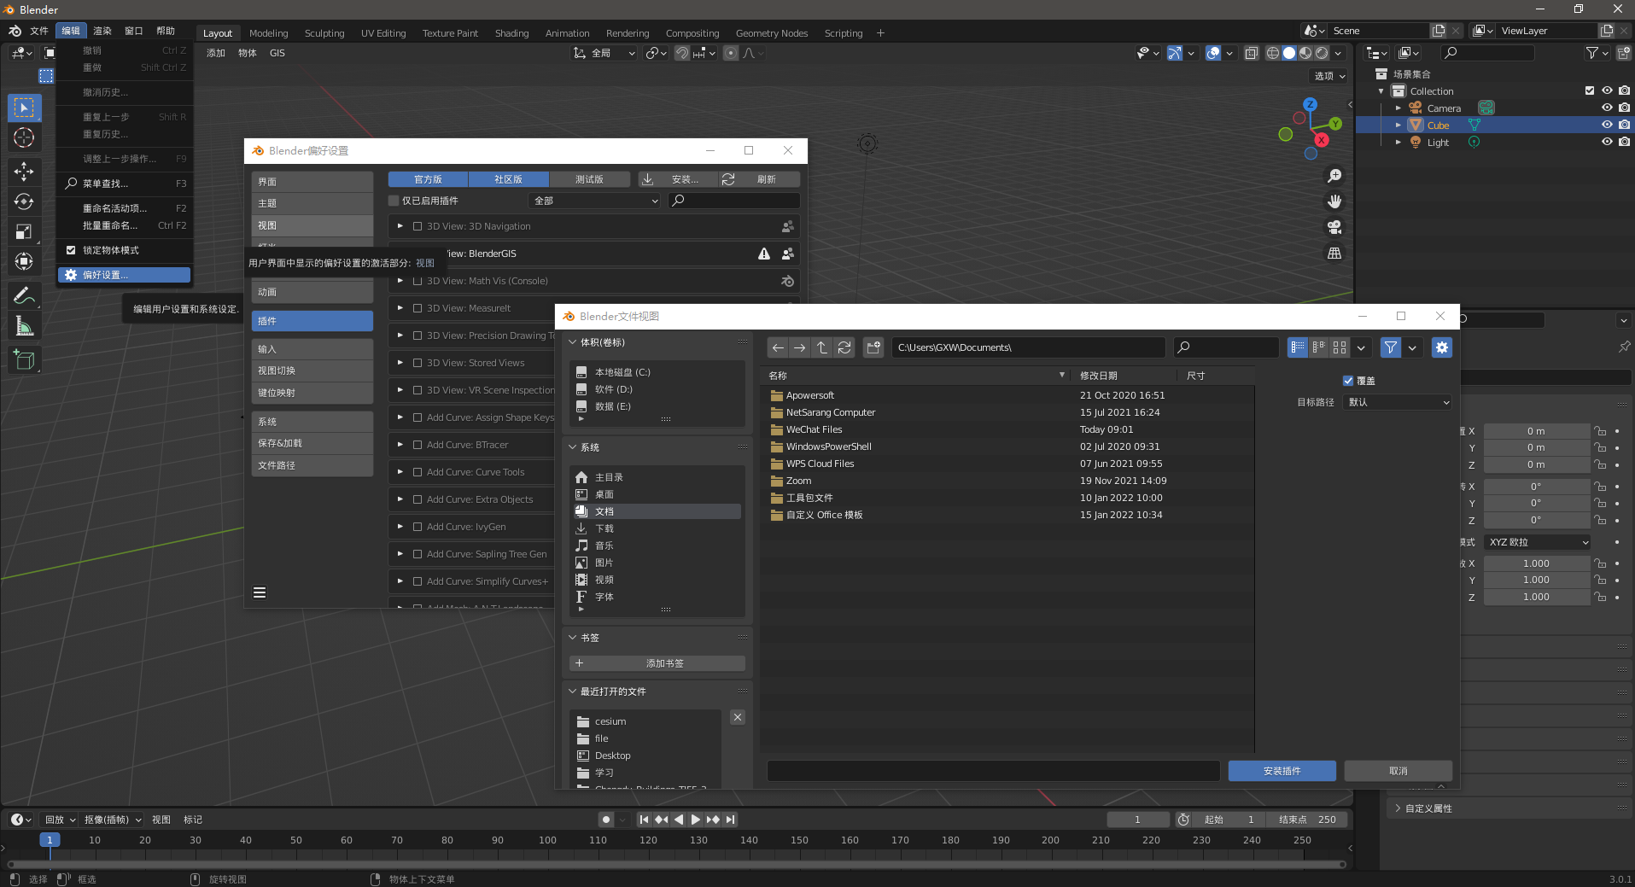The width and height of the screenshot is (1635, 887).
Task: Open XYZ Euler rotation mode dropdown
Action: (1538, 542)
